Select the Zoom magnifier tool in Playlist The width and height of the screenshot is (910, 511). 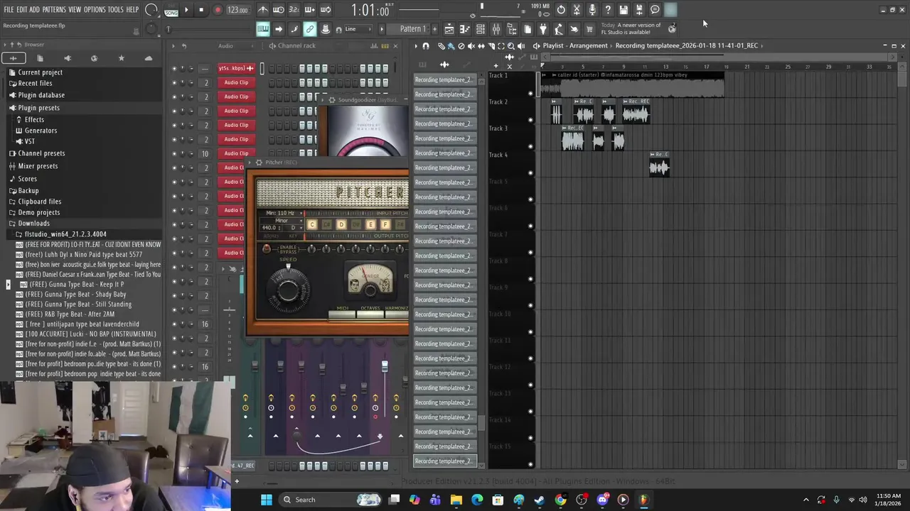tap(510, 45)
